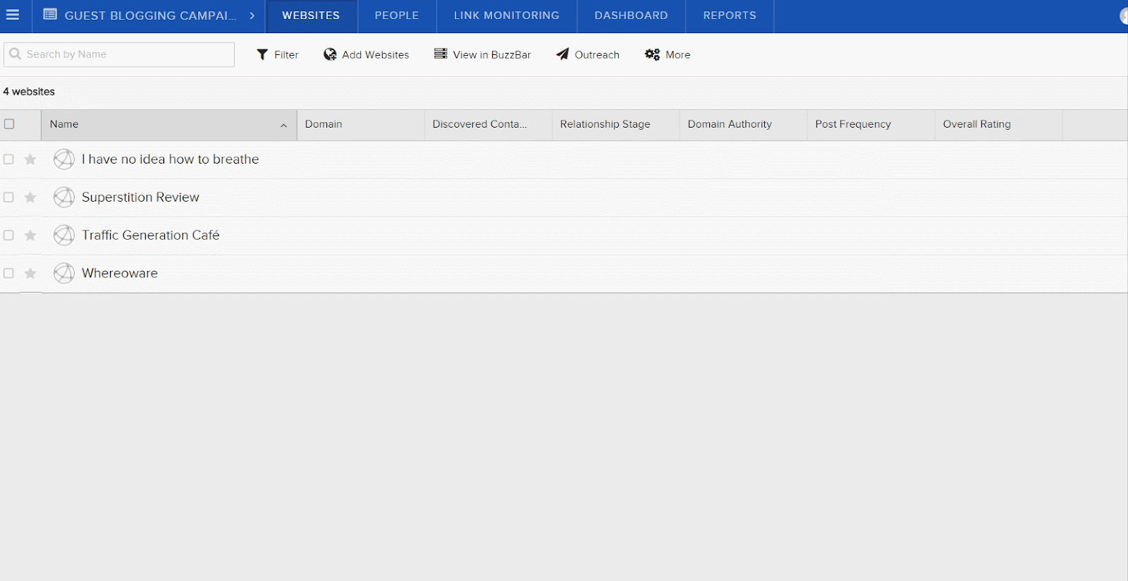This screenshot has height=581, width=1128.
Task: Star the Superstition Review website
Action: click(x=30, y=197)
